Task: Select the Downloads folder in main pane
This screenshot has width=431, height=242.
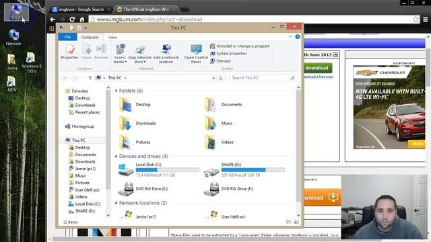Action: click(x=137, y=123)
